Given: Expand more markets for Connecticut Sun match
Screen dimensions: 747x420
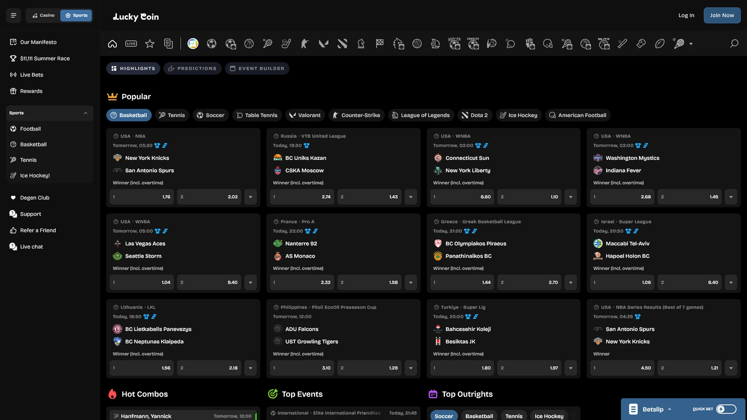Looking at the screenshot, I should (x=571, y=197).
